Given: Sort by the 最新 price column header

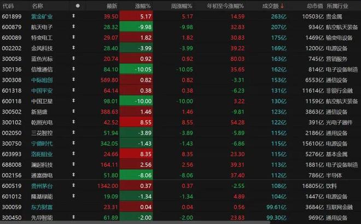Looking at the screenshot, I should click(x=112, y=6).
